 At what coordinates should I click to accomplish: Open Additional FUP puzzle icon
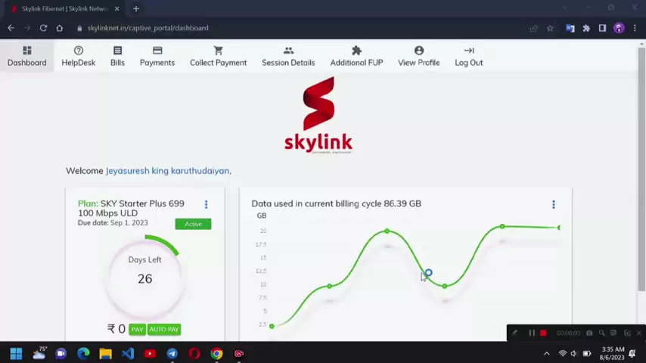[356, 51]
